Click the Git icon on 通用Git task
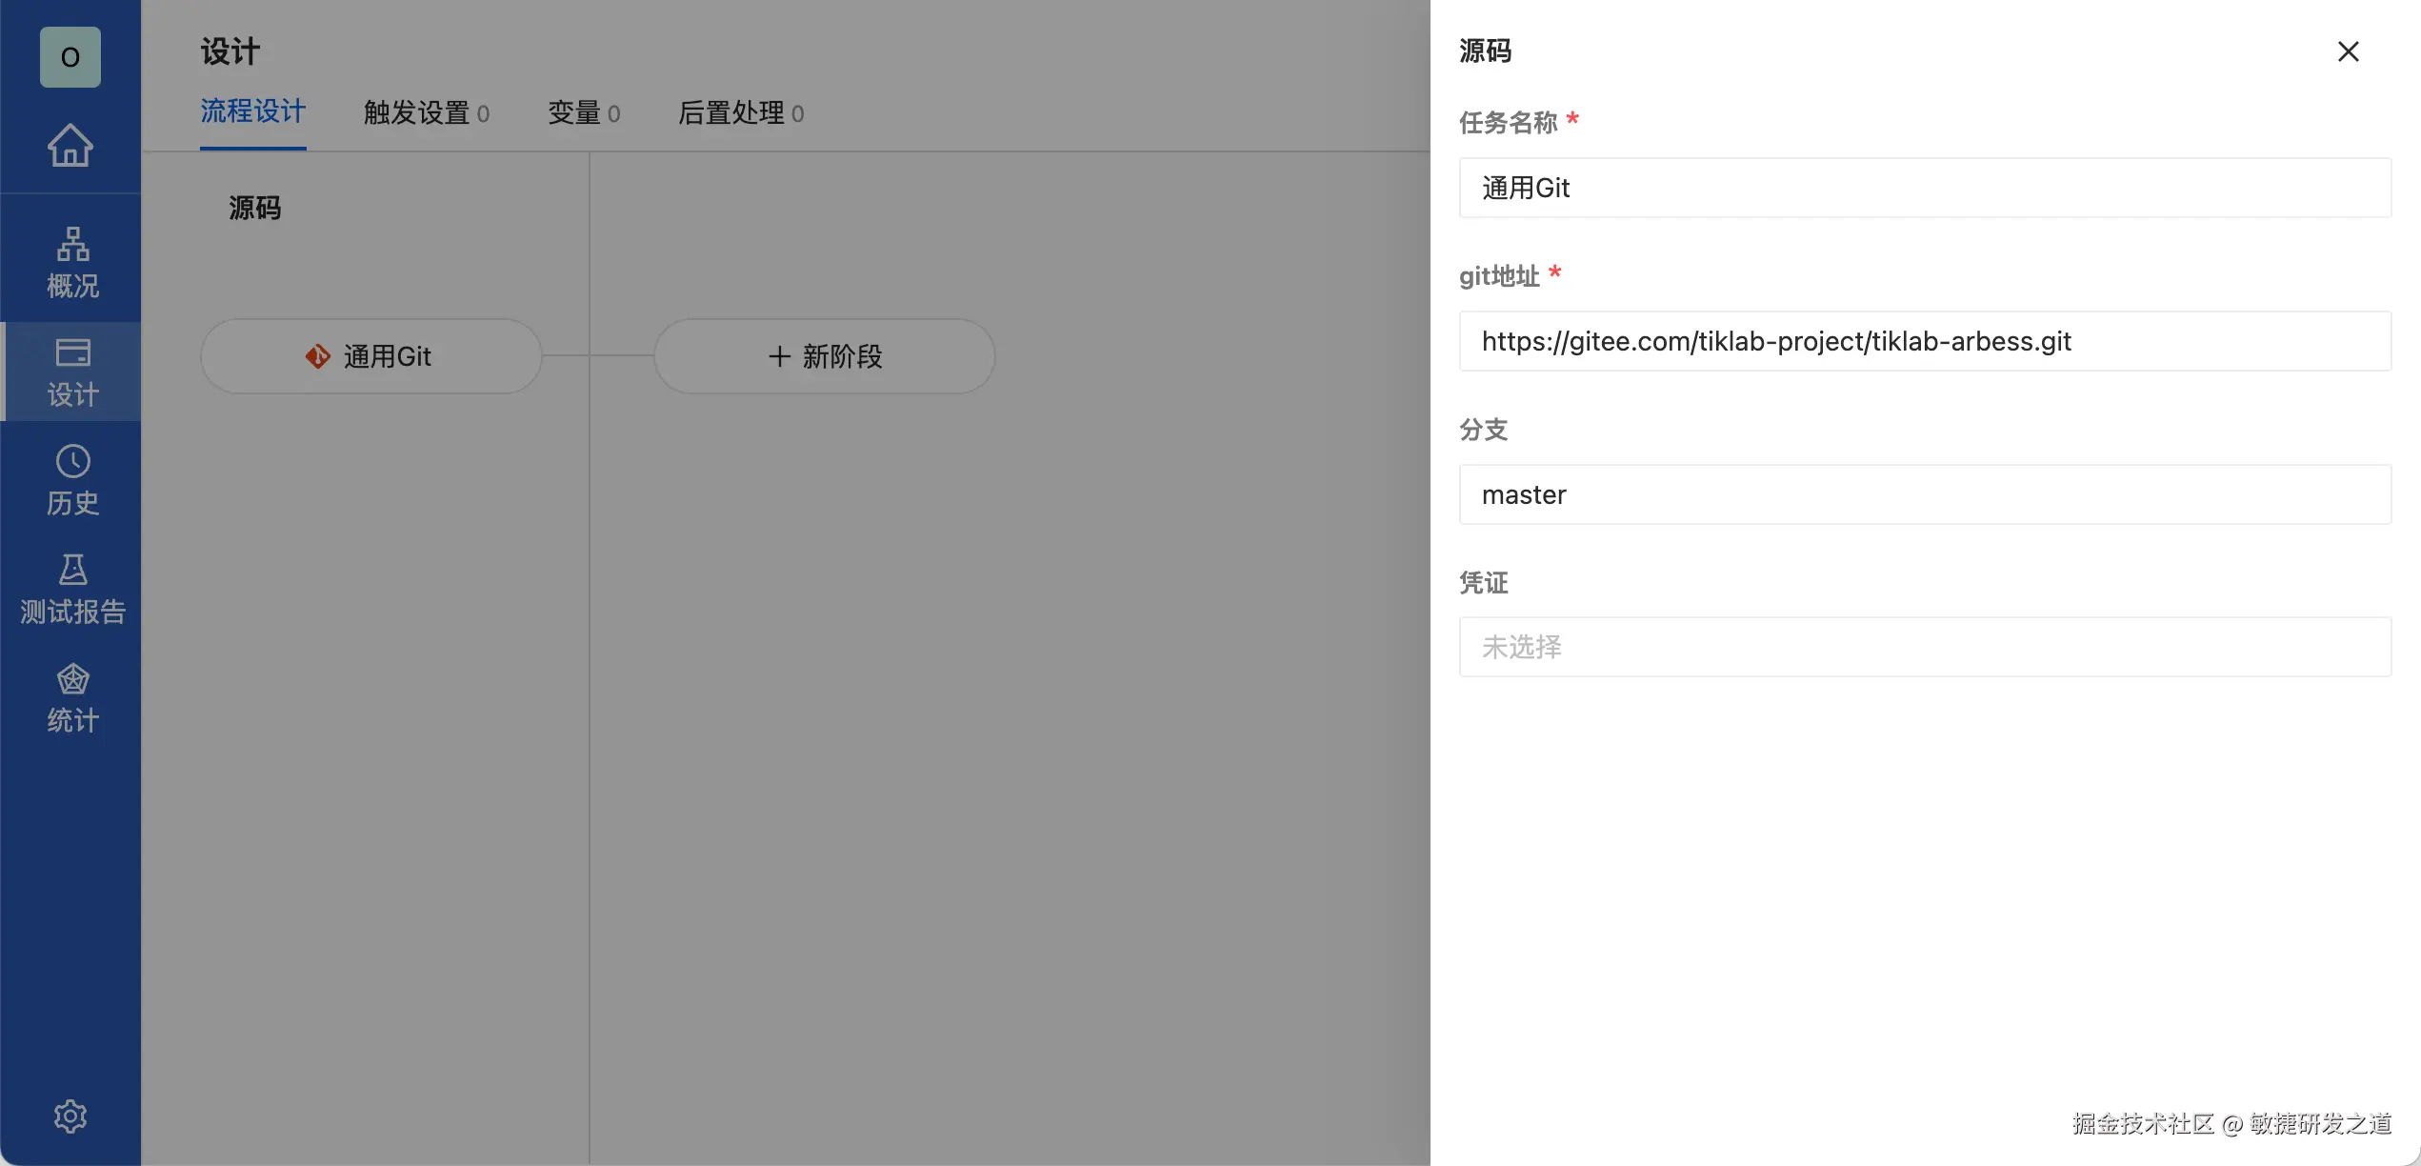 click(x=317, y=356)
